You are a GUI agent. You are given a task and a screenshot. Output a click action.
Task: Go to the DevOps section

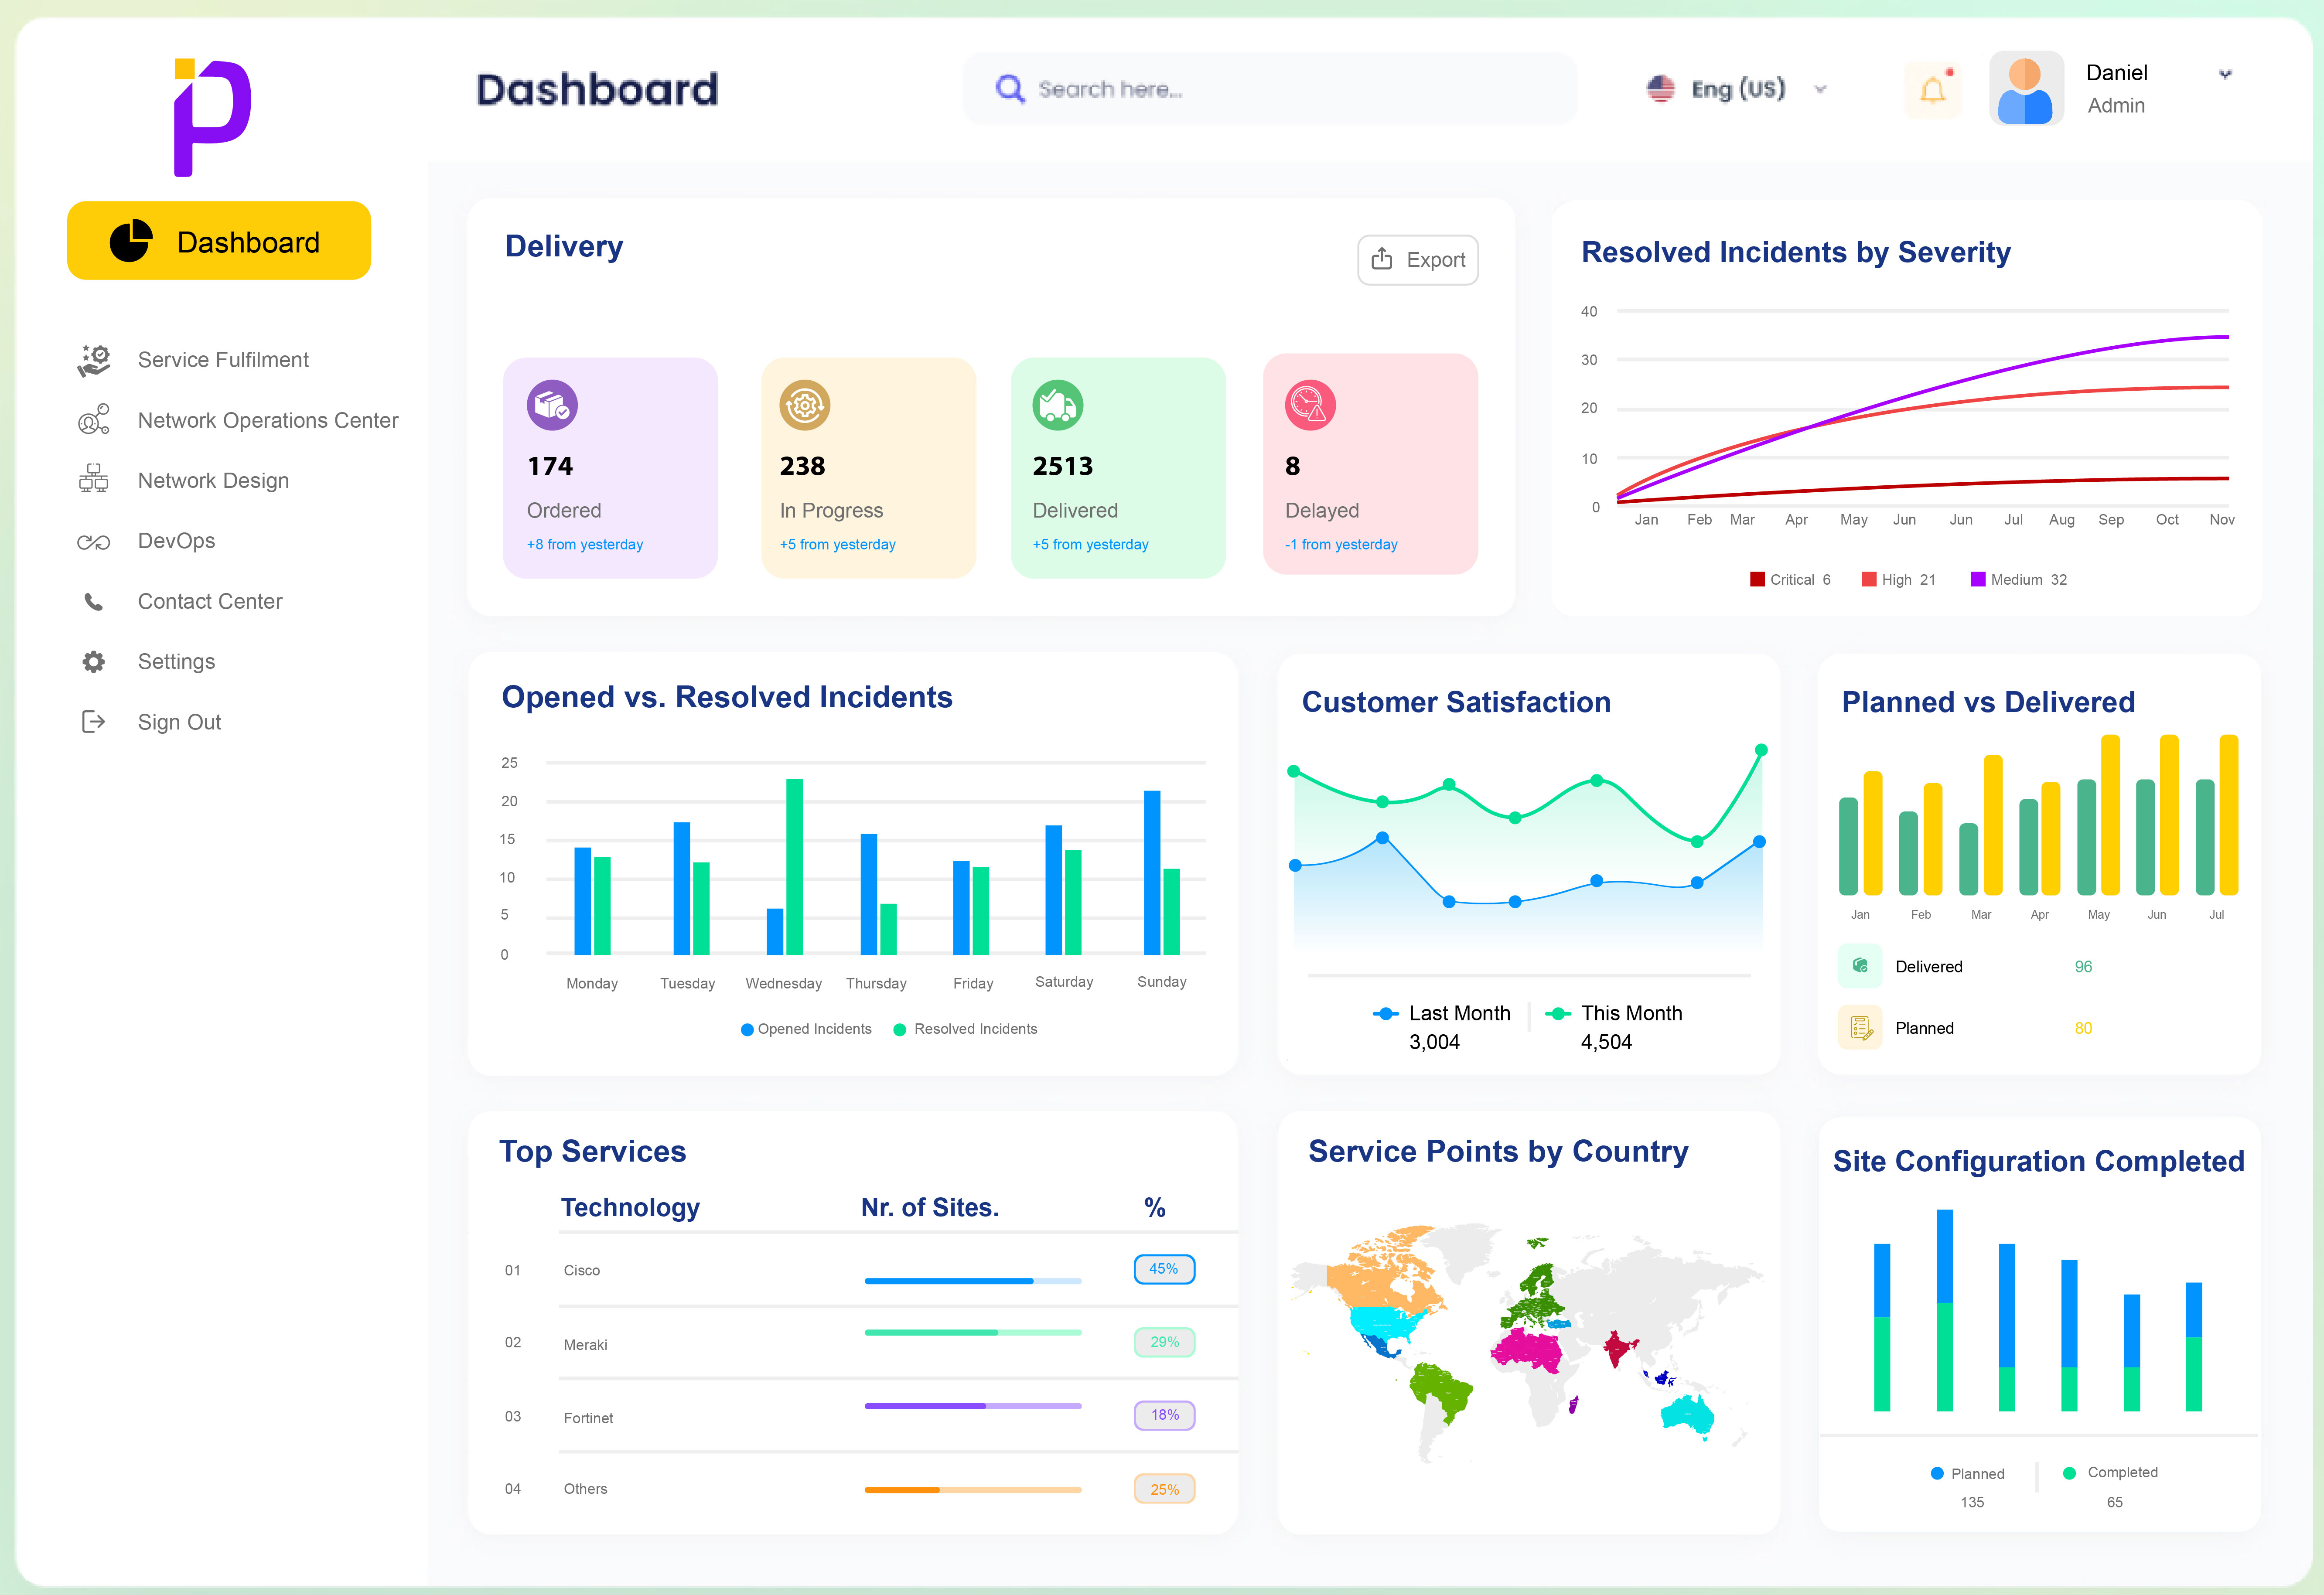pos(176,541)
